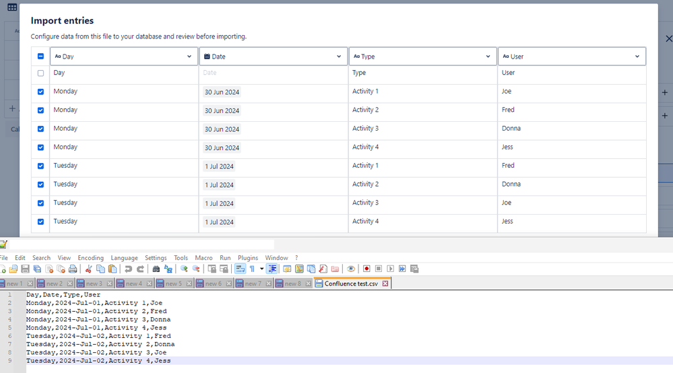The width and height of the screenshot is (673, 373).
Task: Uncheck the Tuesday Activity 3 Joe row
Action: click(41, 203)
